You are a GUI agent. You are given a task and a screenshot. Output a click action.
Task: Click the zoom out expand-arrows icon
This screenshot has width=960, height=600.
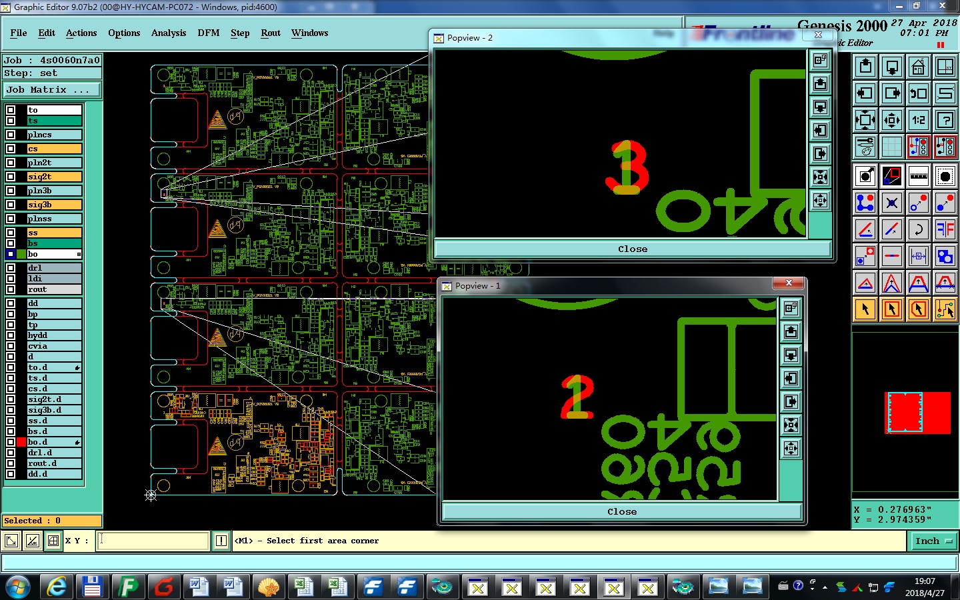pos(865,120)
